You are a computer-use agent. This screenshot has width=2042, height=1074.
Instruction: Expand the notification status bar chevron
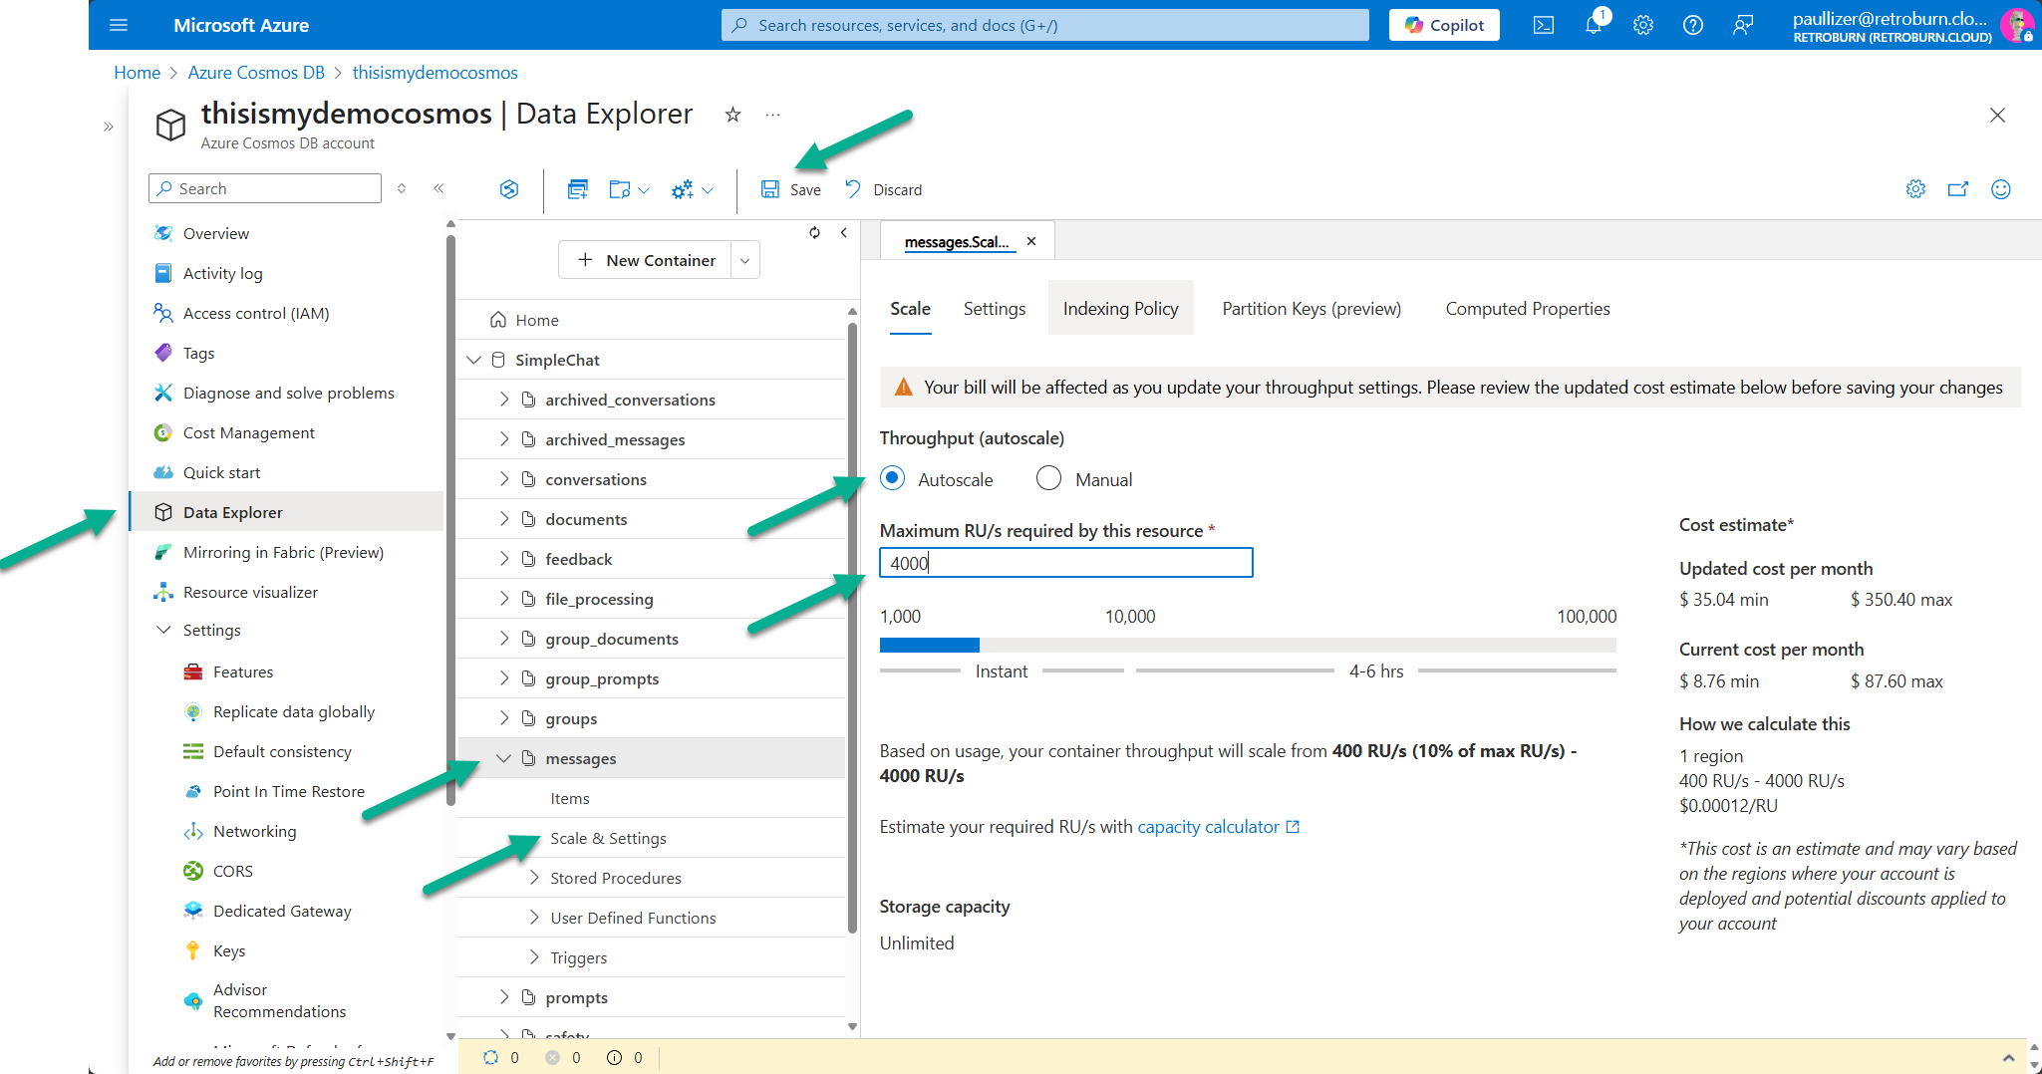(2008, 1057)
